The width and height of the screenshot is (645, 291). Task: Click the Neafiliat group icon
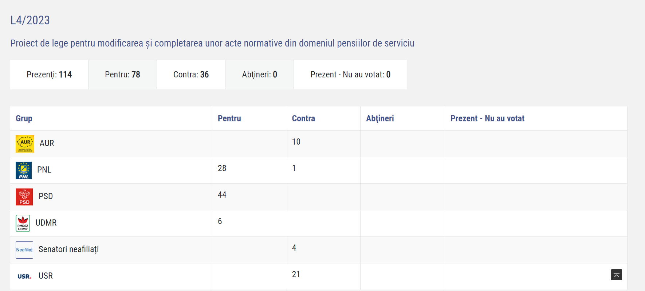coord(24,250)
